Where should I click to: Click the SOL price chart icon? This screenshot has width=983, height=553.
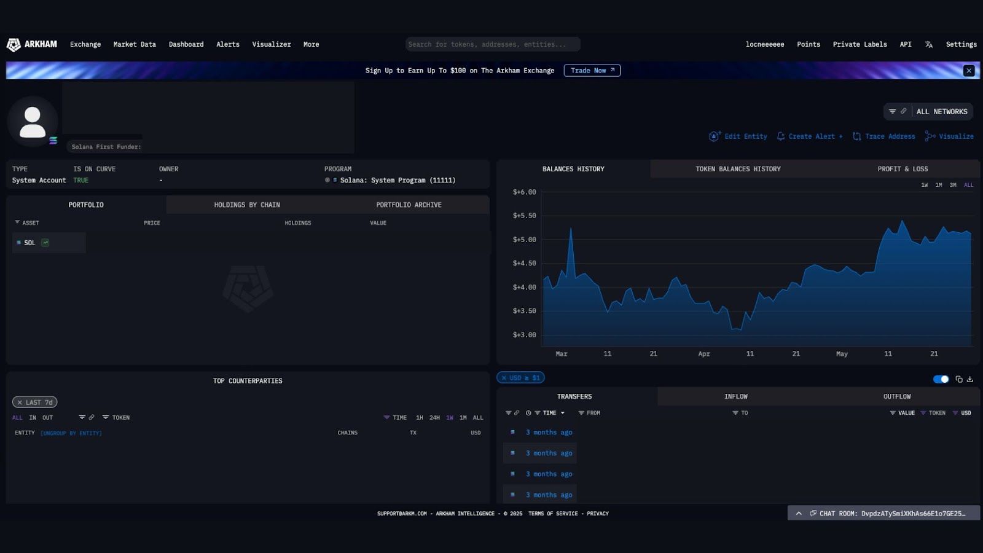pos(45,243)
